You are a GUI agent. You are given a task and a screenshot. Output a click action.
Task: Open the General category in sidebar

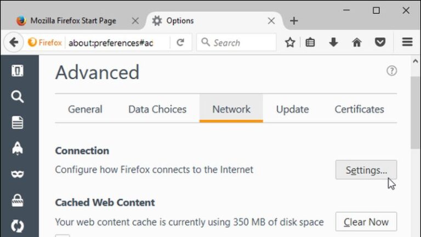click(18, 71)
